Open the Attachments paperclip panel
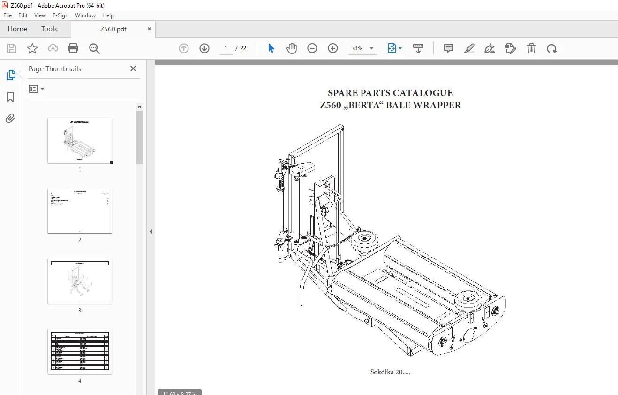This screenshot has height=395, width=618. [10, 118]
